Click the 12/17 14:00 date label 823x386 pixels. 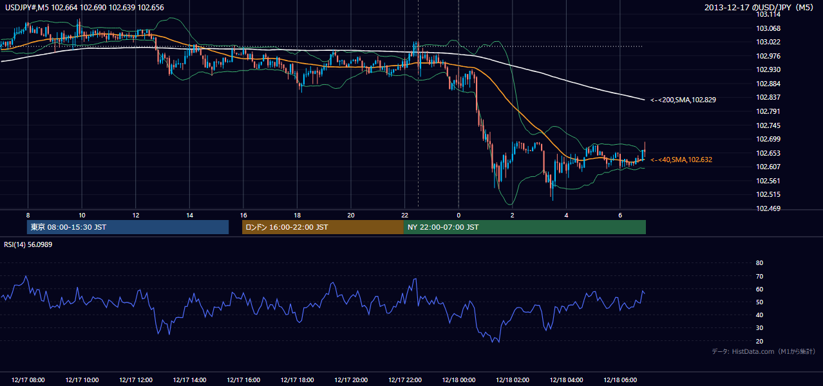[189, 380]
